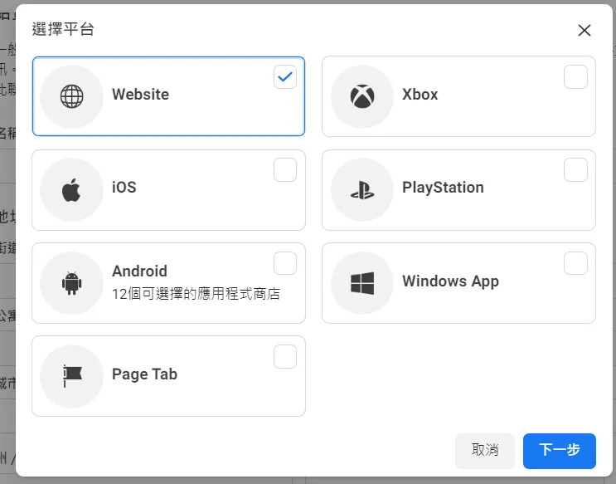This screenshot has width=616, height=484.
Task: Click the Android robot icon
Action: click(72, 283)
